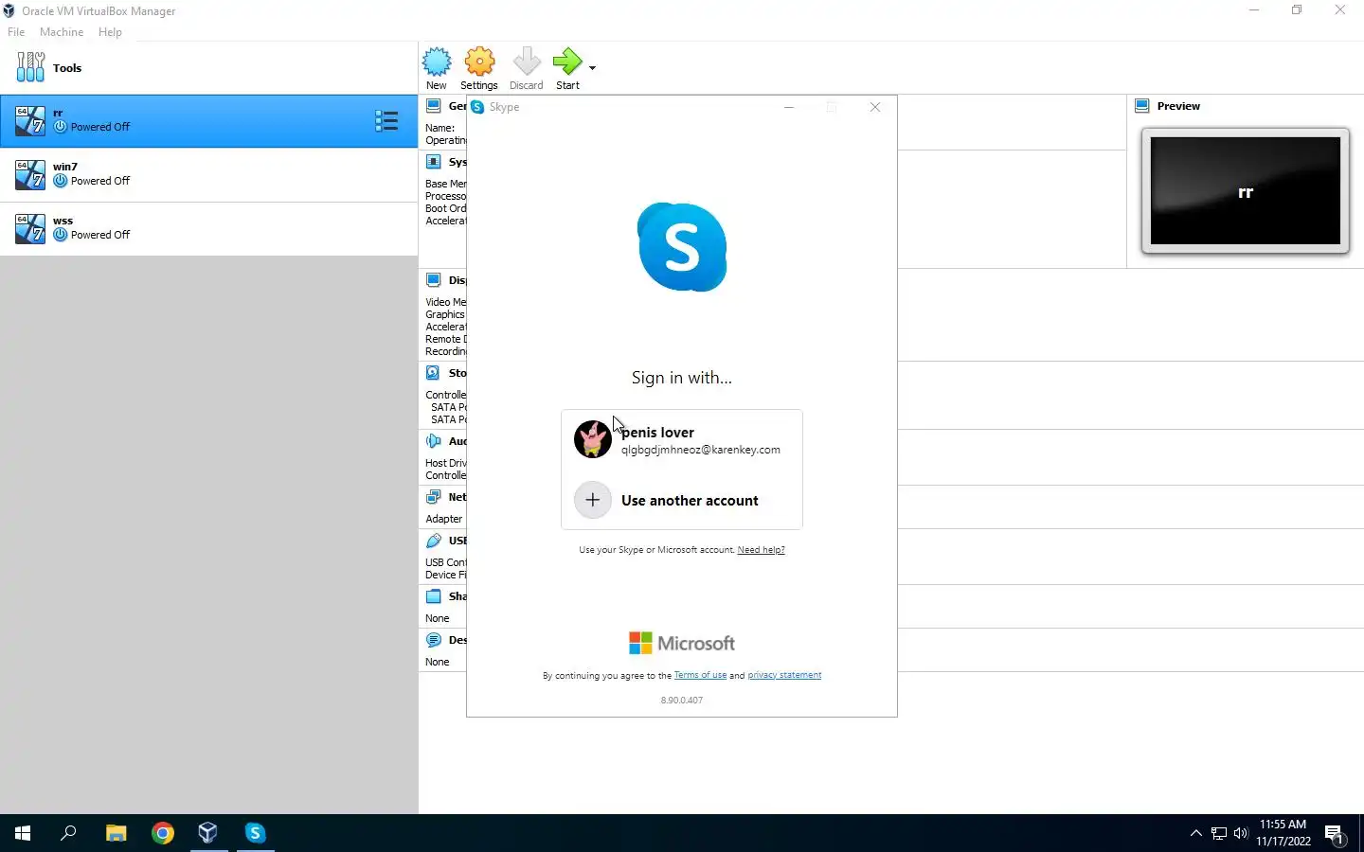Click the Display section monitor icon
The width and height of the screenshot is (1364, 852).
(x=434, y=280)
